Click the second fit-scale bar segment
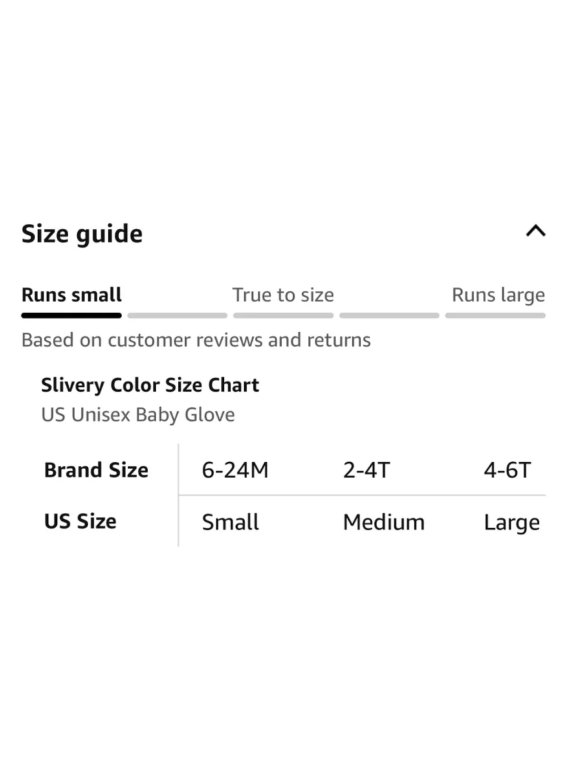The width and height of the screenshot is (568, 757). 177,315
